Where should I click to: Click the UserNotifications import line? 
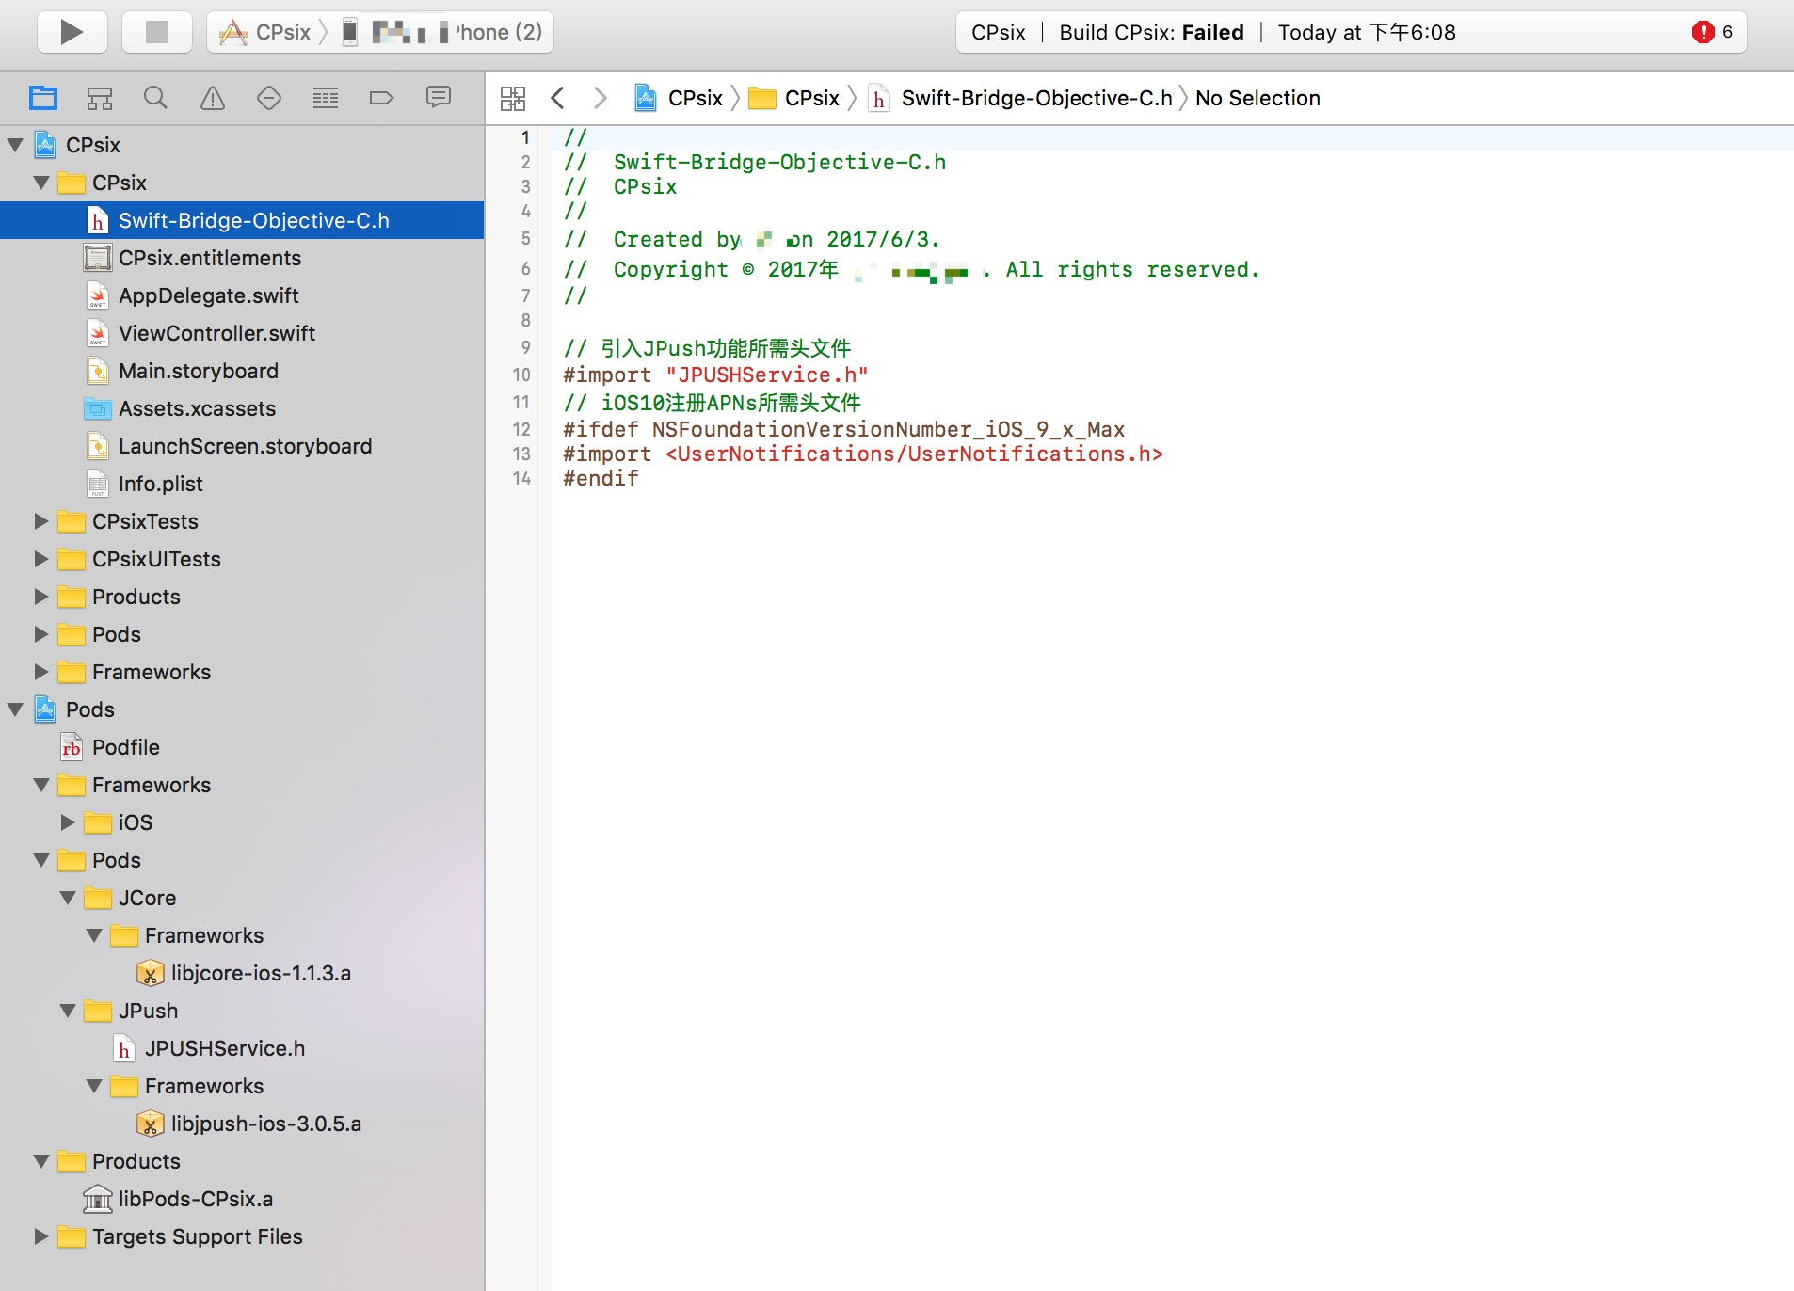tap(863, 454)
